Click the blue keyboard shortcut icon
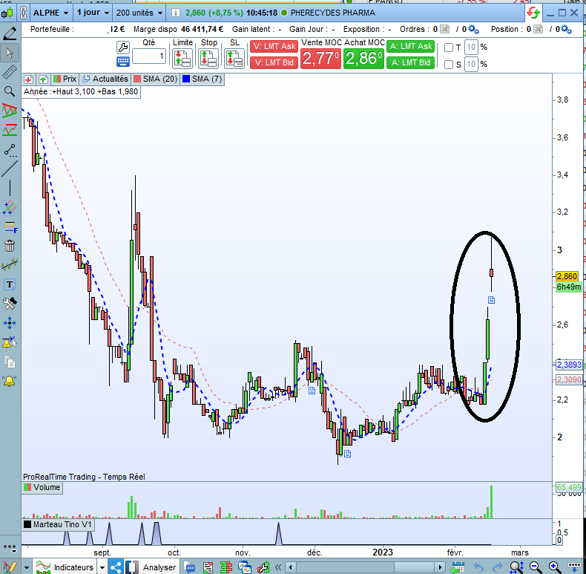The width and height of the screenshot is (586, 574). pyautogui.click(x=123, y=62)
